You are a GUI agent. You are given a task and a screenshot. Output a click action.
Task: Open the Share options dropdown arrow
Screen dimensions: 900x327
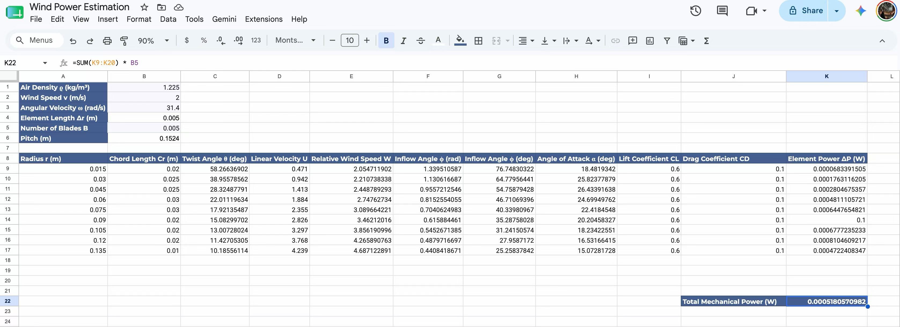836,11
